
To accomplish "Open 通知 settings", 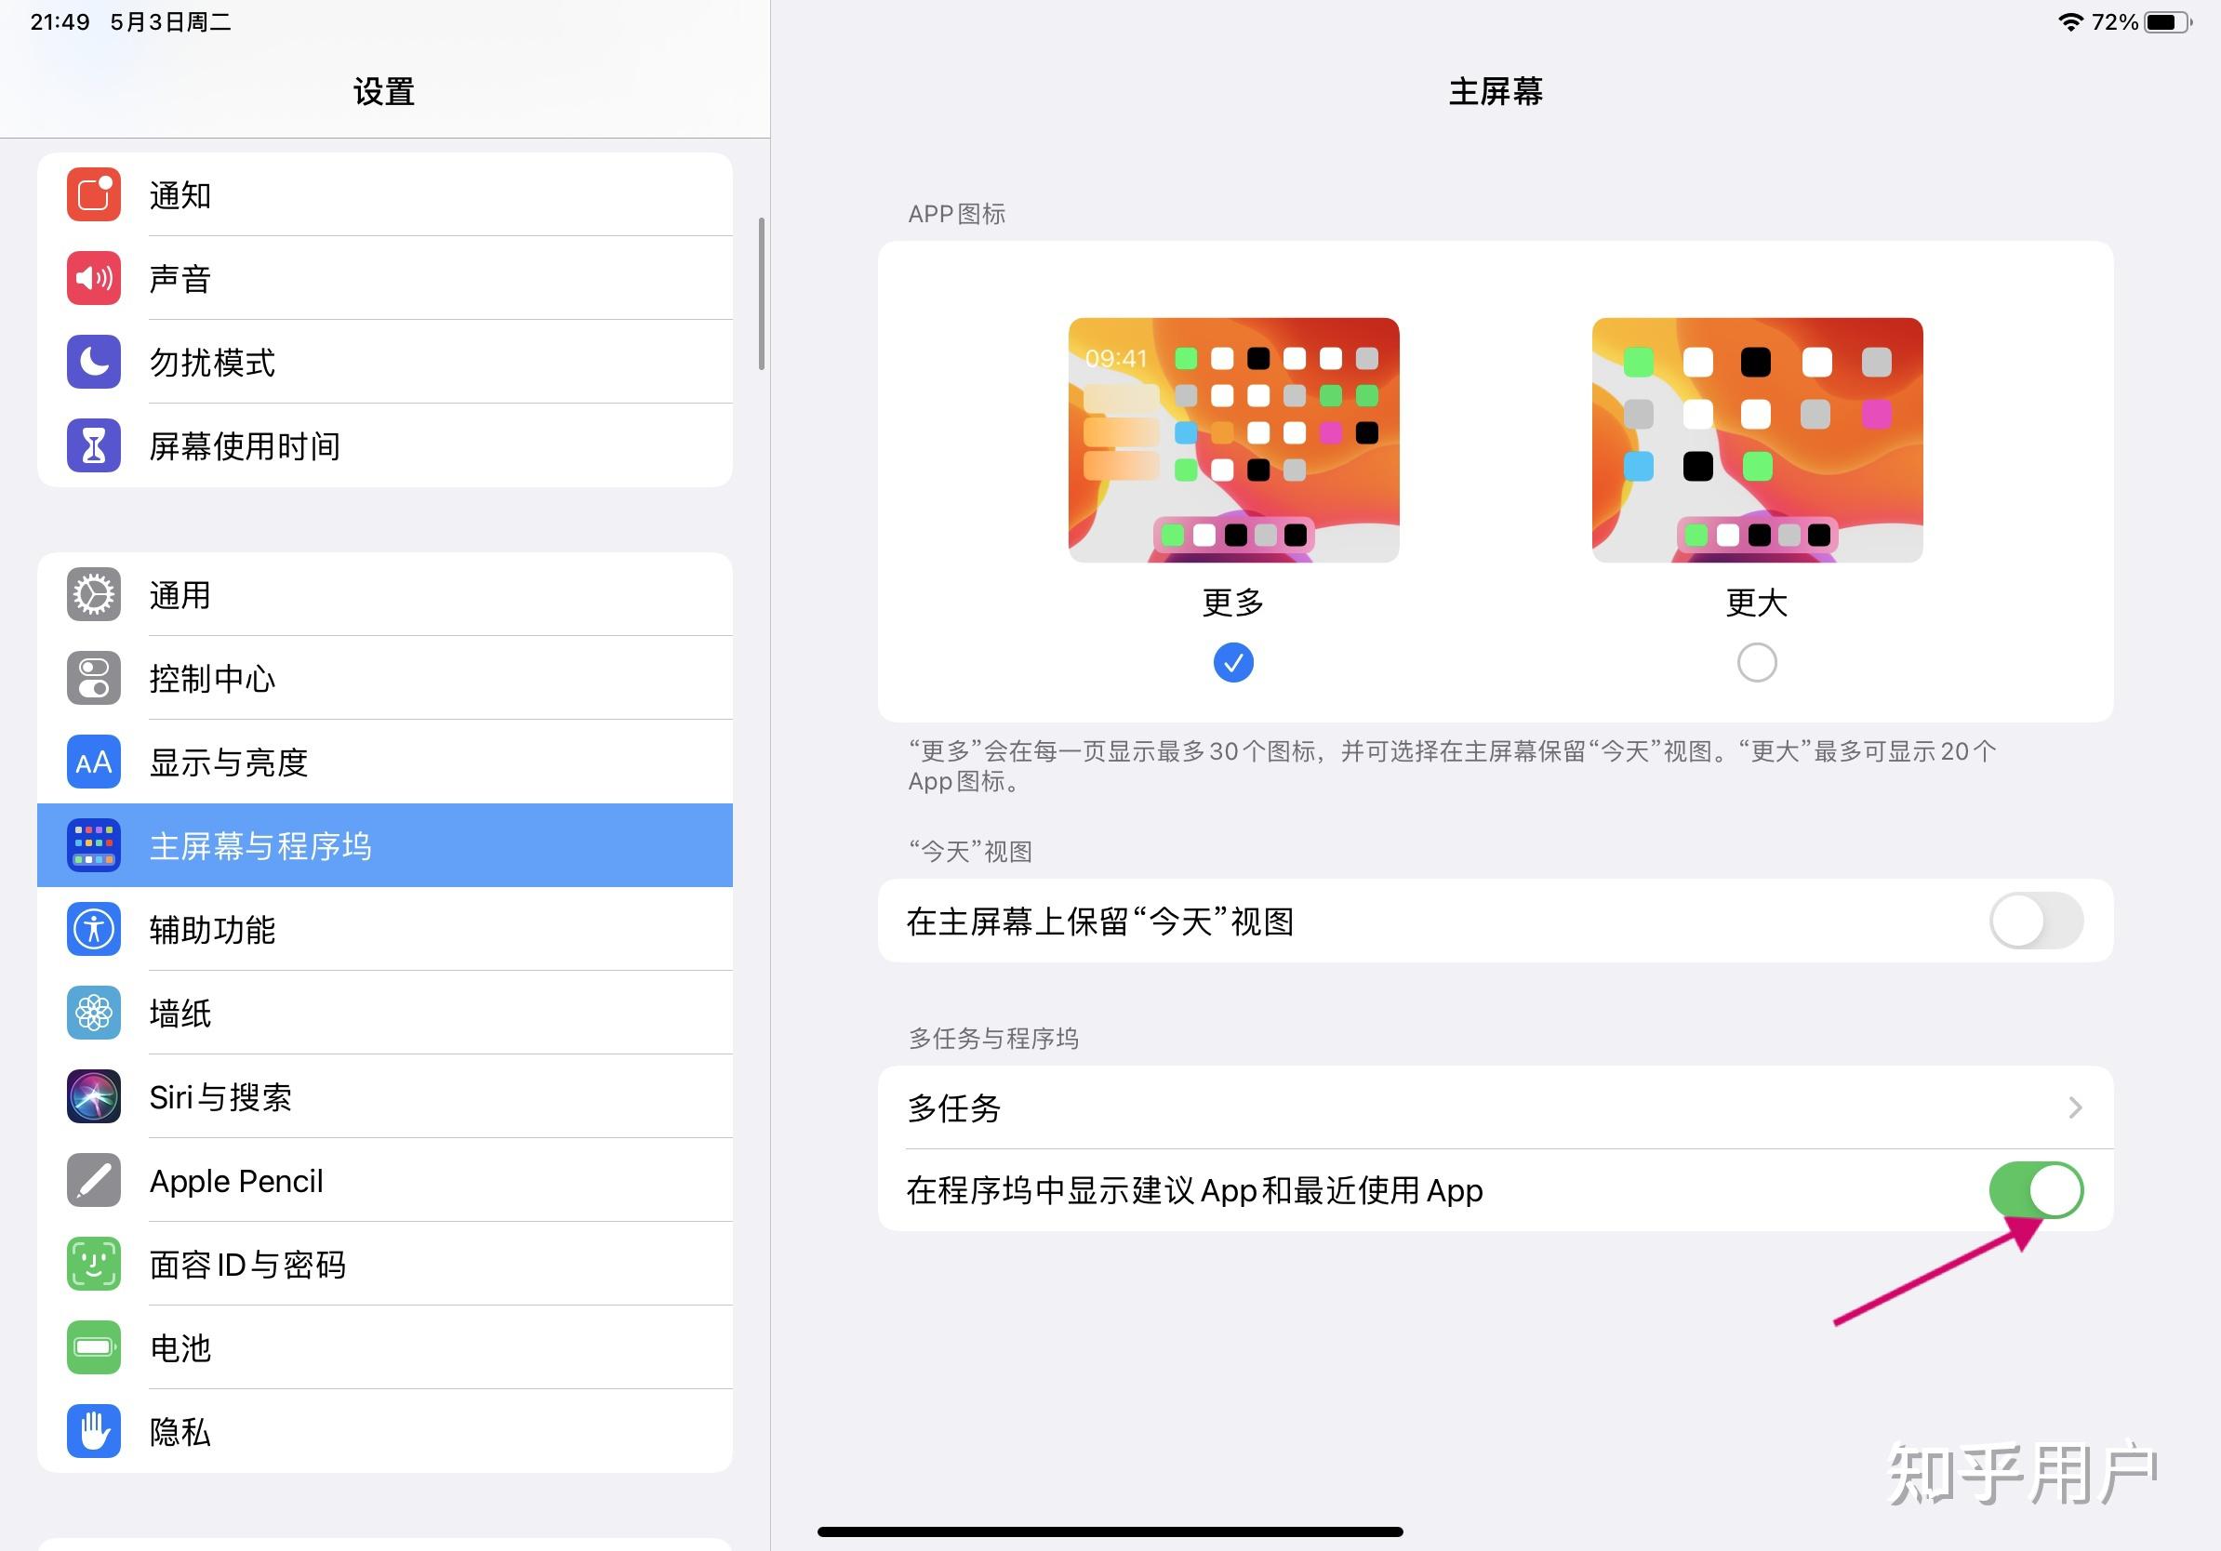I will 385,194.
